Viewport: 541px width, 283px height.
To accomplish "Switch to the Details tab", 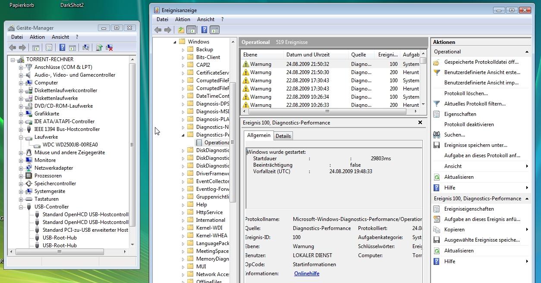I will (283, 136).
